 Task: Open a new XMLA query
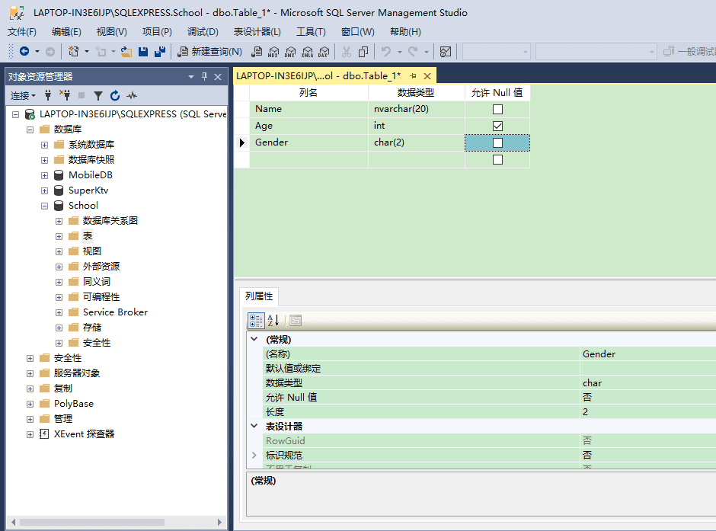coord(307,51)
